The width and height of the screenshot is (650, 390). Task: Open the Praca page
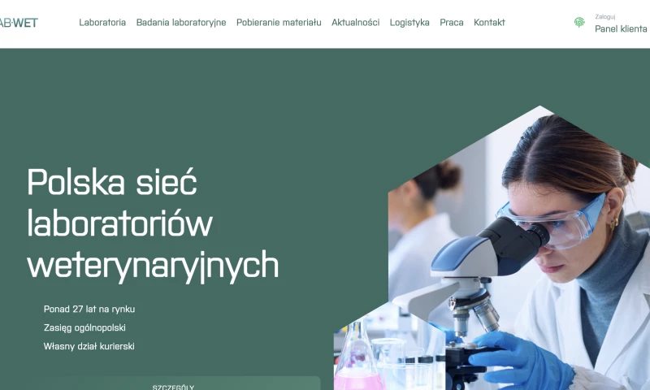[x=452, y=23]
